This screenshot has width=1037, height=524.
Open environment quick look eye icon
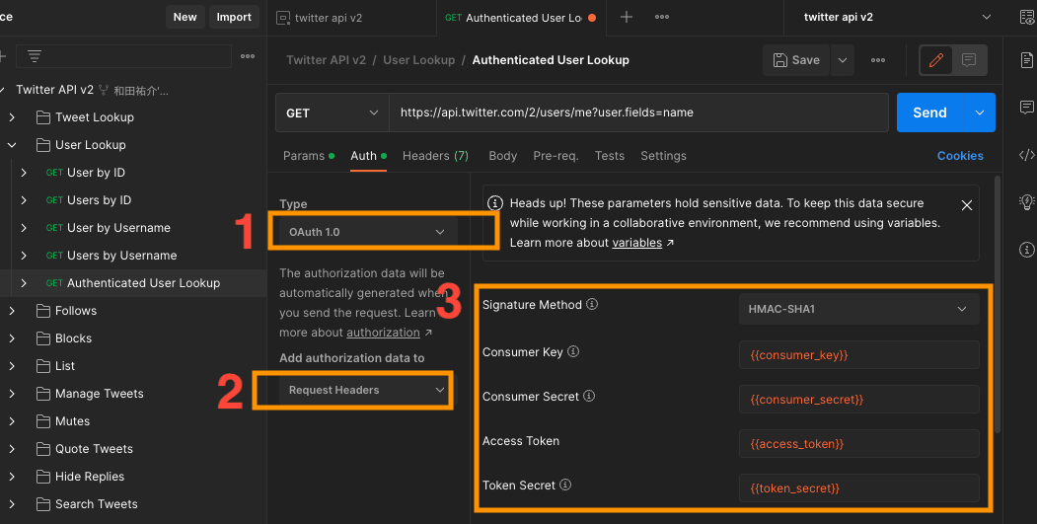[1027, 17]
